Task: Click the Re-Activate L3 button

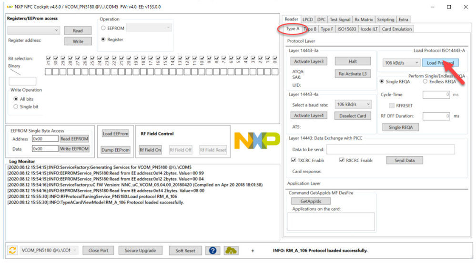Action: [x=353, y=74]
